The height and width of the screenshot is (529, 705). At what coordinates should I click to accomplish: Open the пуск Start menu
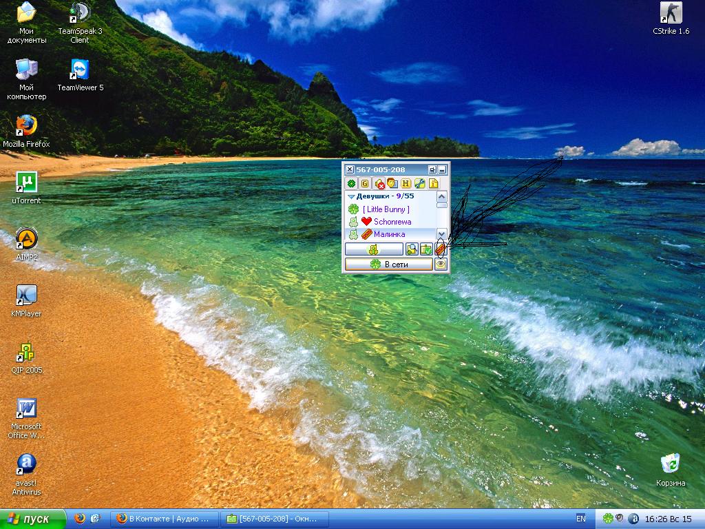tap(32, 519)
